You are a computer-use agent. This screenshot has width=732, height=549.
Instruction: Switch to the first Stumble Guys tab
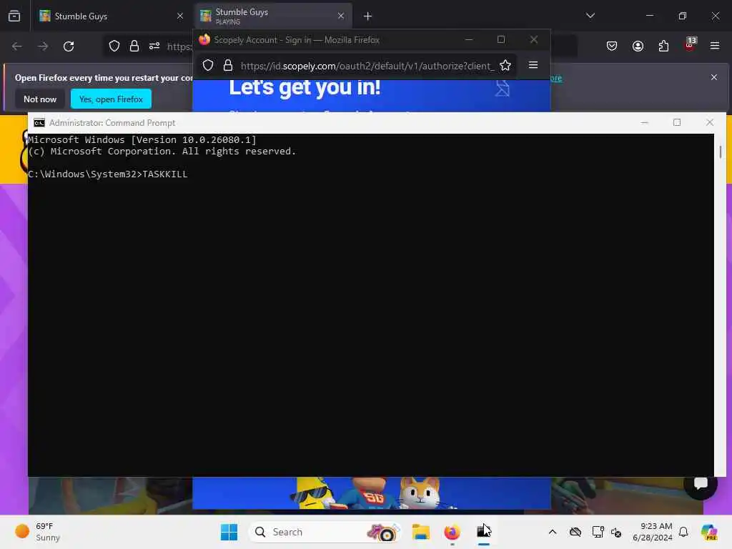[111, 16]
